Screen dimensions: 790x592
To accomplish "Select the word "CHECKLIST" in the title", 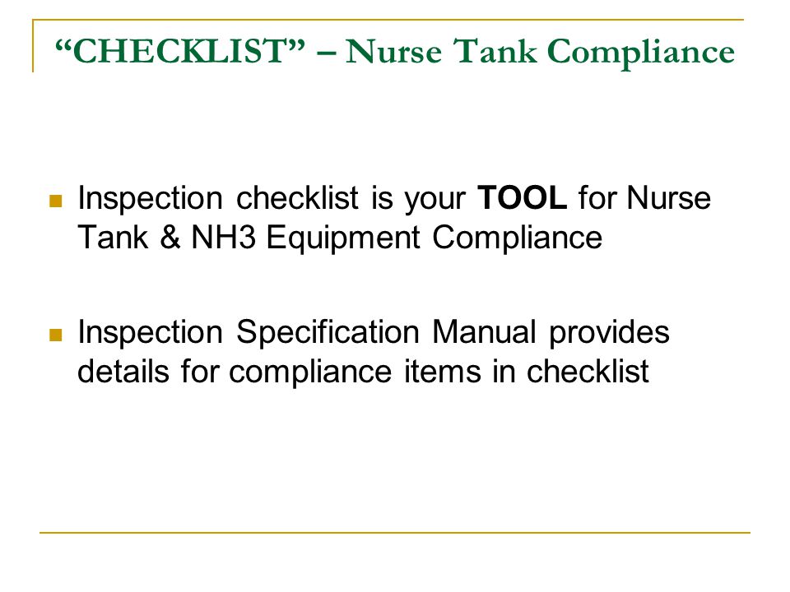I will tap(179, 51).
